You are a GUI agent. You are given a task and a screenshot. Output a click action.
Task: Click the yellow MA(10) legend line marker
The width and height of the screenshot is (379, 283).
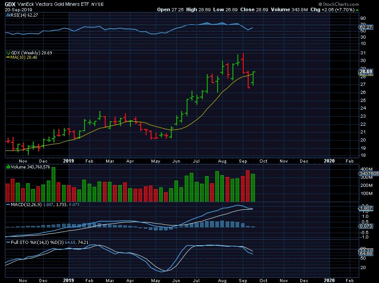[x=8, y=57]
